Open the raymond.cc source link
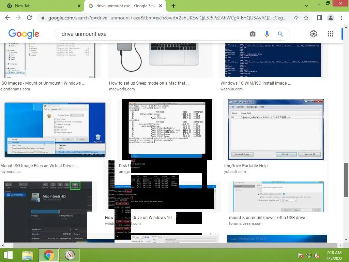Image resolution: width=349 pixels, height=262 pixels. tap(11, 172)
